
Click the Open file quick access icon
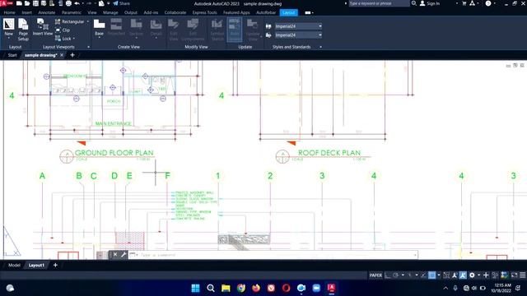tap(27, 3)
